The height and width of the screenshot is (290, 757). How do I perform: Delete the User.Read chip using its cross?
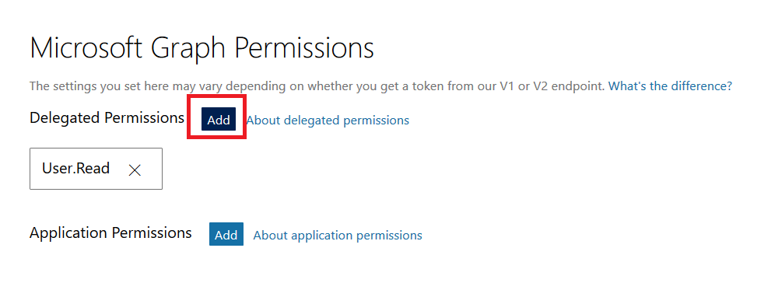click(x=135, y=169)
